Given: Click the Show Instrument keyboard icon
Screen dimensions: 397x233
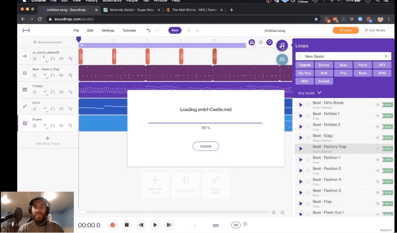Looking at the screenshot, I should coord(35,42).
